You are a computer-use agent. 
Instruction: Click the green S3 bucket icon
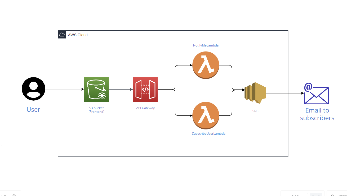(x=96, y=89)
